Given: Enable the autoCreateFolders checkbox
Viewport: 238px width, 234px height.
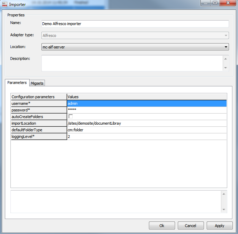Looking at the screenshot, I should click(x=71, y=117).
